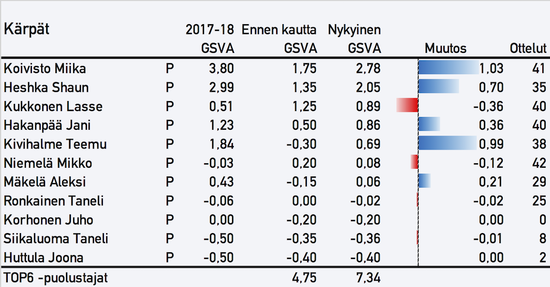Select Kivihalme Teemu's blue change bar
This screenshot has height=287, width=550.
click(447, 144)
